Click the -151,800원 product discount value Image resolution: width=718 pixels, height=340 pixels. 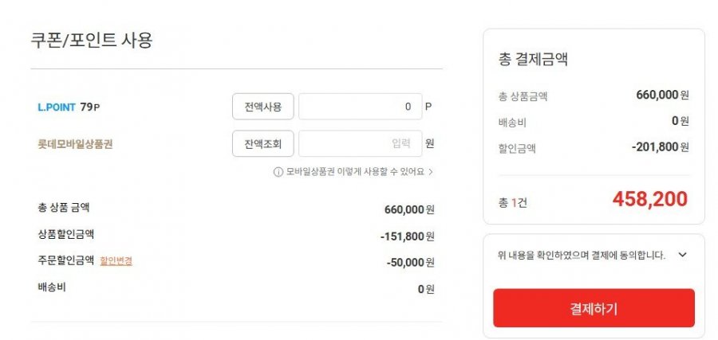click(407, 236)
